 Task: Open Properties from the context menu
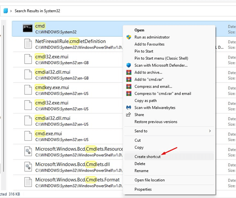pyautogui.click(x=143, y=189)
